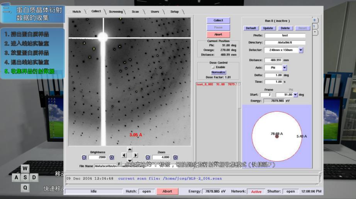Open the Detector size dropdown
This screenshot has height=199, width=356.
click(x=301, y=50)
